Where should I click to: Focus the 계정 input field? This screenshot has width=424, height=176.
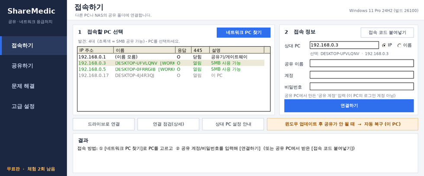coord(362,75)
